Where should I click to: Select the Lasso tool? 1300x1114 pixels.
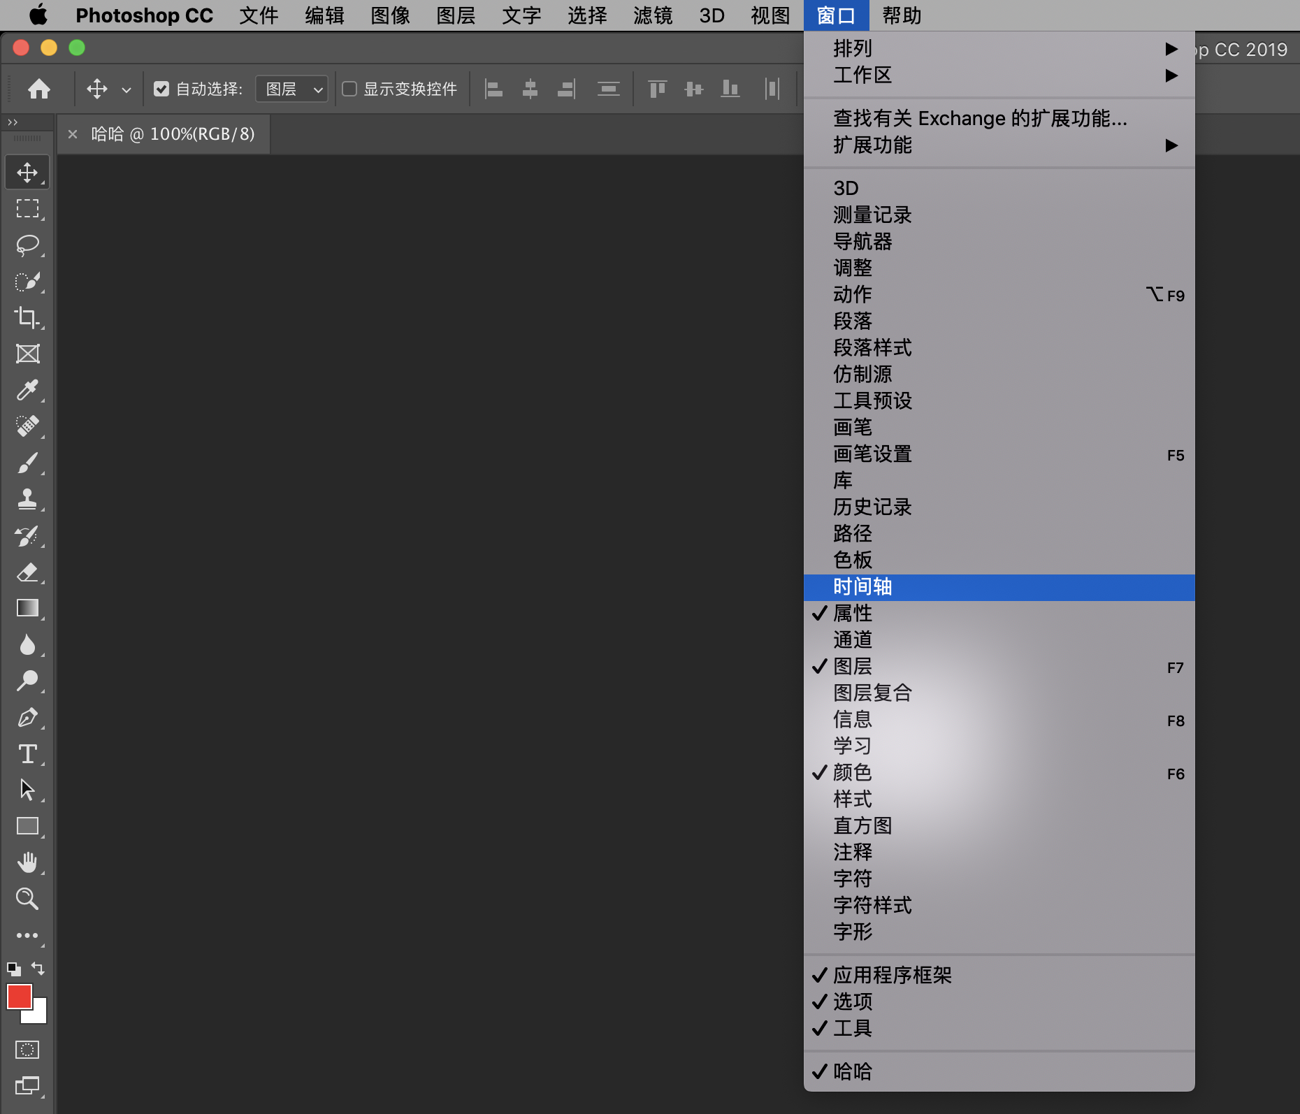click(27, 245)
